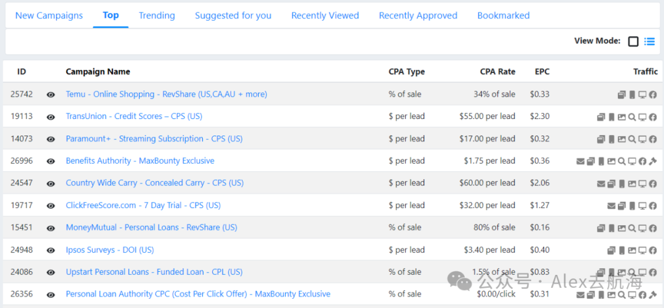Viewport: 664px width, 308px height.
Task: Select the Top tab
Action: [x=111, y=15]
